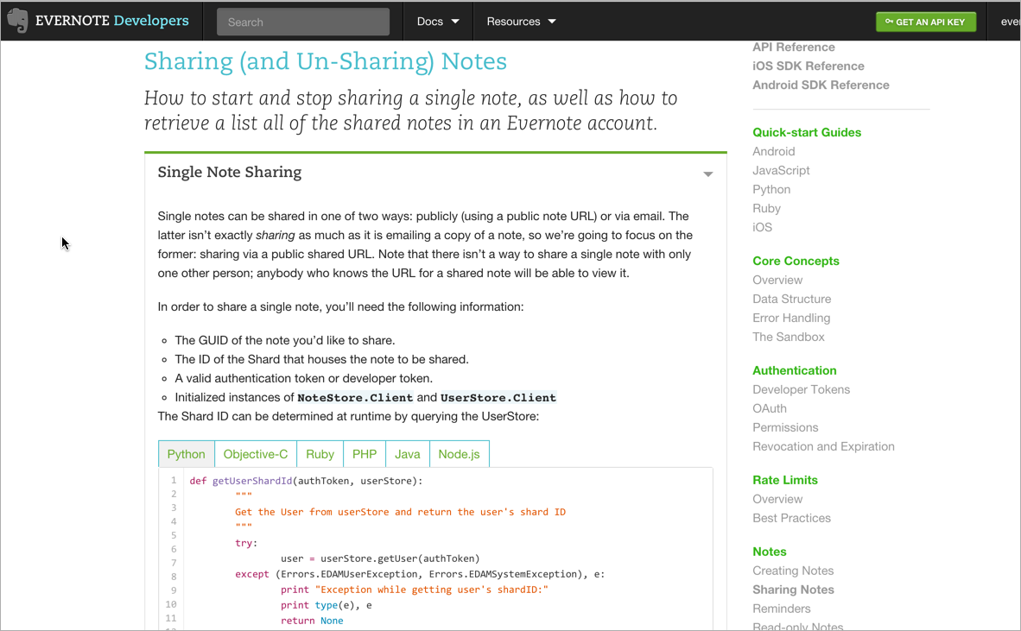The width and height of the screenshot is (1021, 631).
Task: Select the Java code tab
Action: (407, 454)
